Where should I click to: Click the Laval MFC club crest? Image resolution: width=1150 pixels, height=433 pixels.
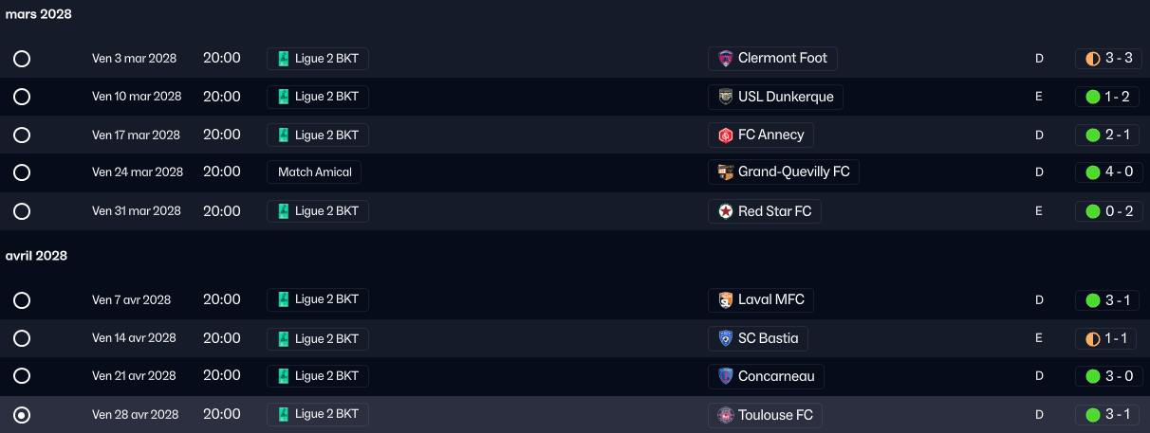[x=726, y=300]
